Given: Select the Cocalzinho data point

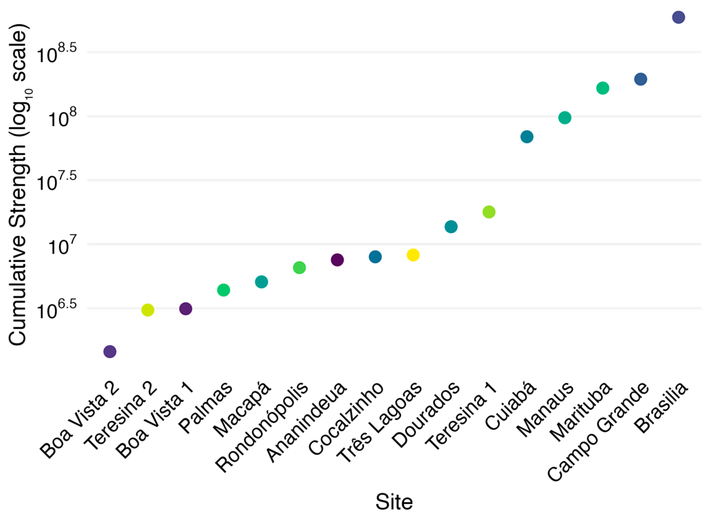Looking at the screenshot, I should (x=375, y=257).
